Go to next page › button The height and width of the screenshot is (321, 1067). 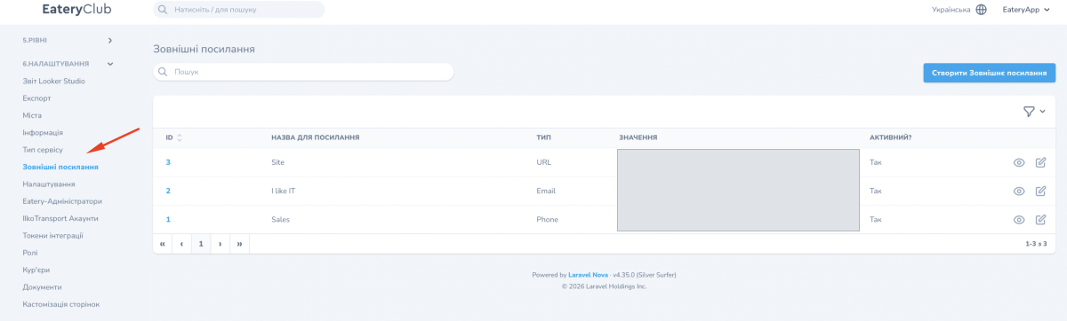[x=221, y=243]
